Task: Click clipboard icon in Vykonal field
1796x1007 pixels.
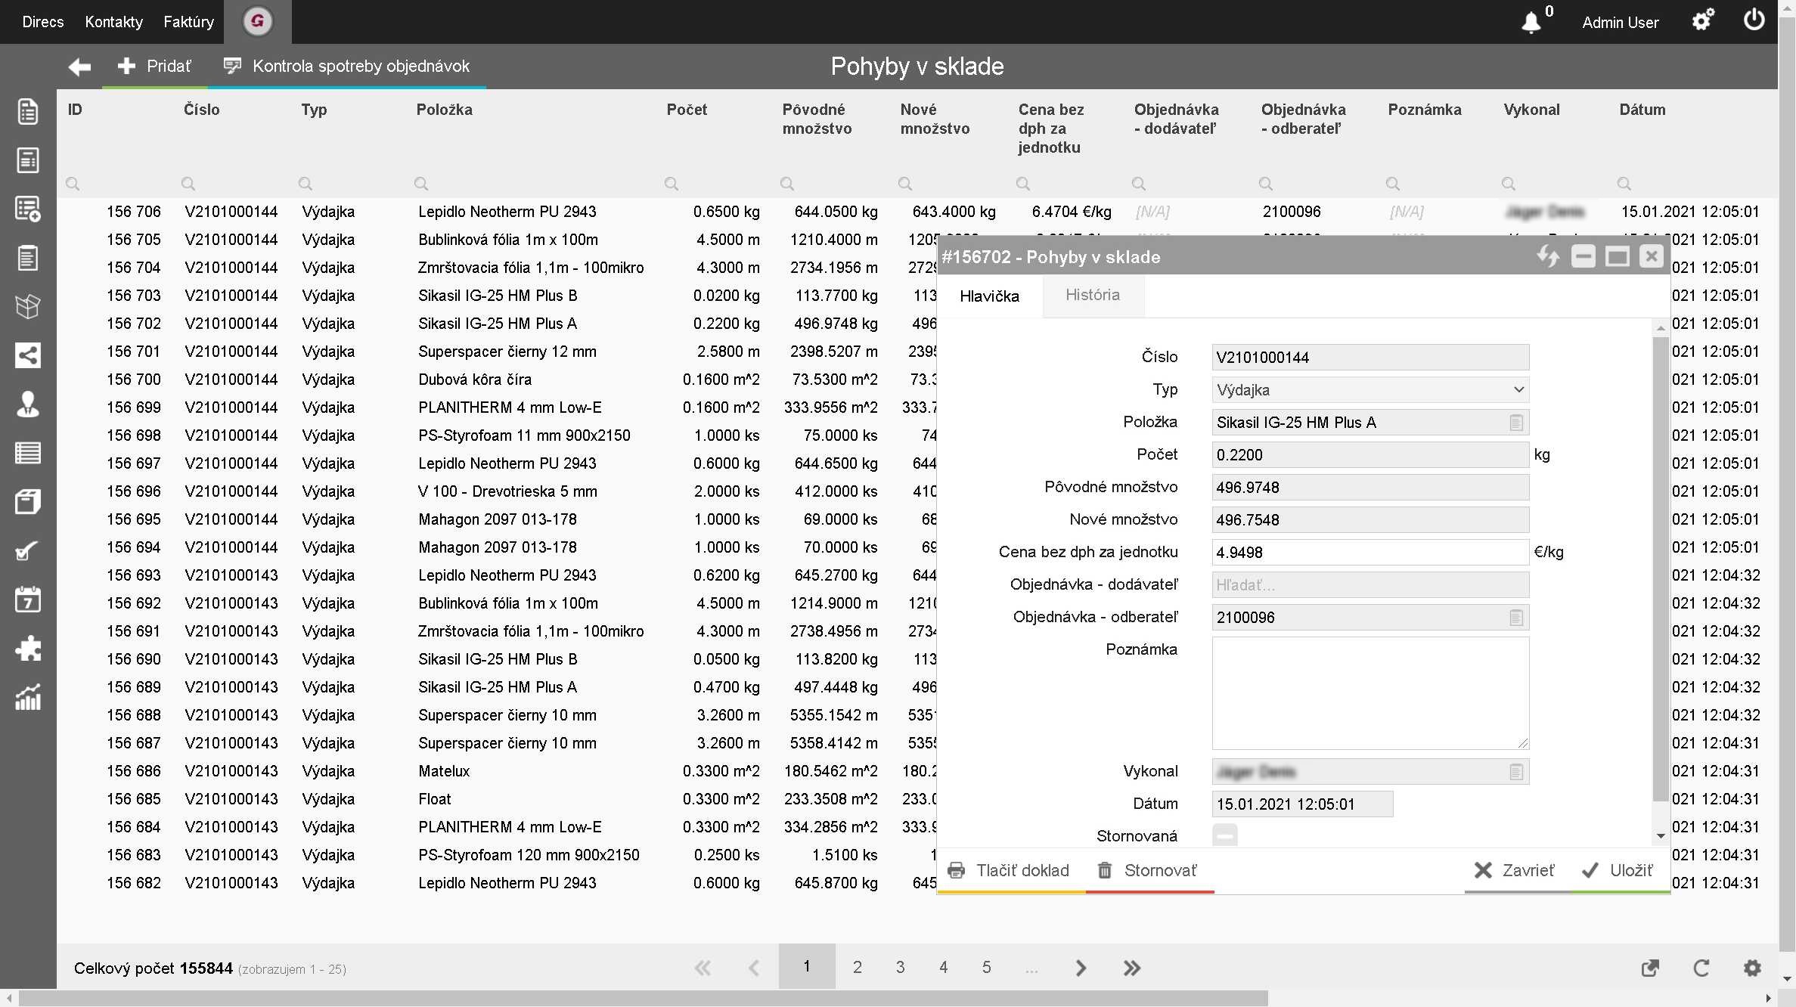Action: pyautogui.click(x=1516, y=772)
